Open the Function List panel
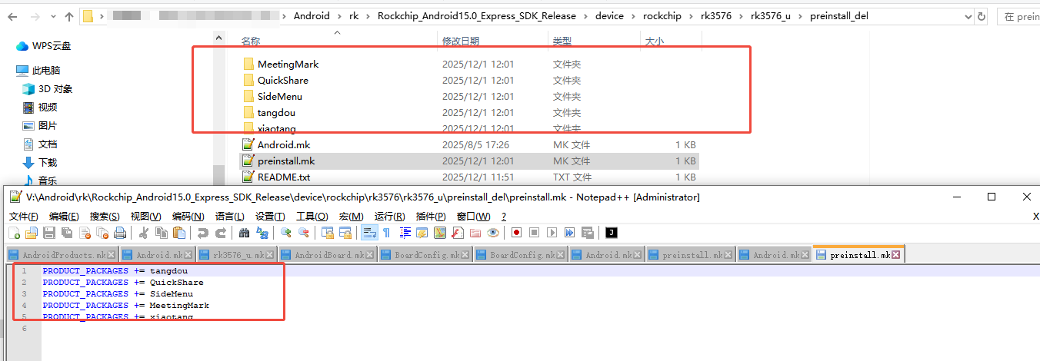1040x361 pixels. coord(457,233)
